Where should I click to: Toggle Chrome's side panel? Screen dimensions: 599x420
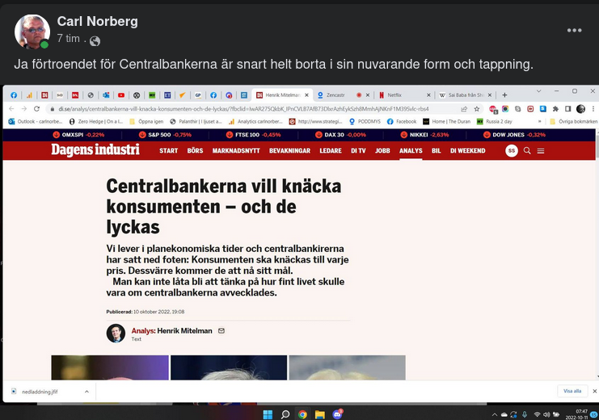coord(567,109)
